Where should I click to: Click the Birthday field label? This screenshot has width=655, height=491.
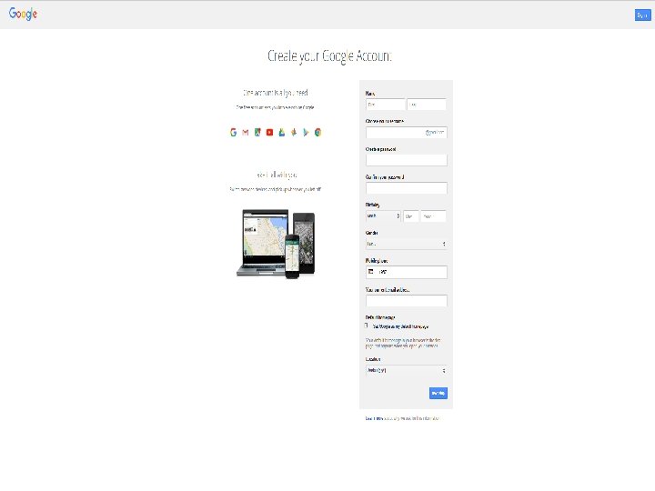(x=373, y=205)
